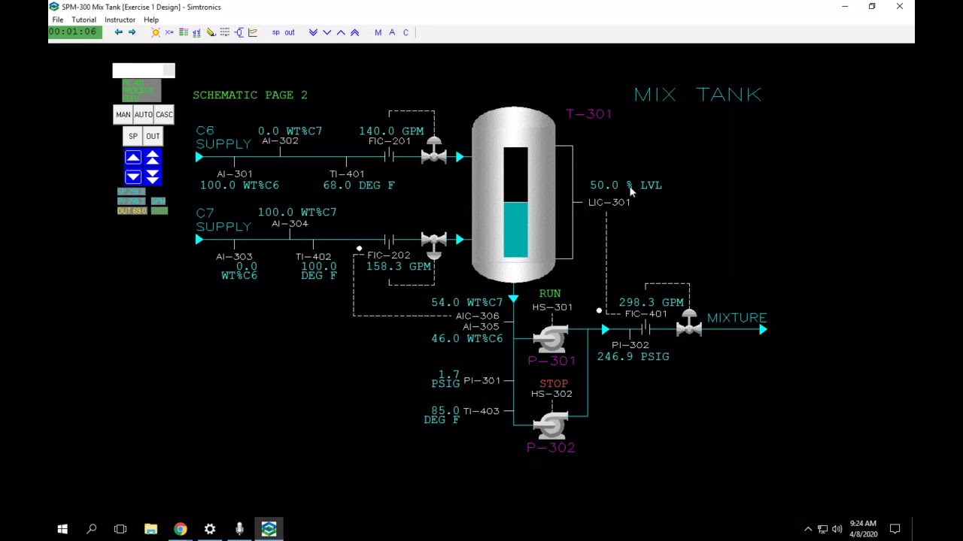
Task: Open File Explorer from the taskbar
Action: pyautogui.click(x=150, y=529)
